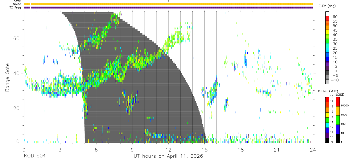The image size is (352, 162).
Task: Select the green 100–1000 NOISE legend swatch
Action: 338,120
